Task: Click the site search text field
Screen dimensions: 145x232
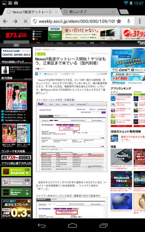Action: (16, 42)
